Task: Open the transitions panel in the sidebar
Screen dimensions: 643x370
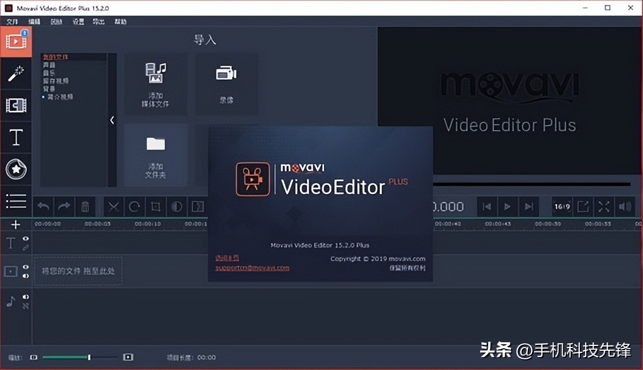Action: click(x=16, y=105)
